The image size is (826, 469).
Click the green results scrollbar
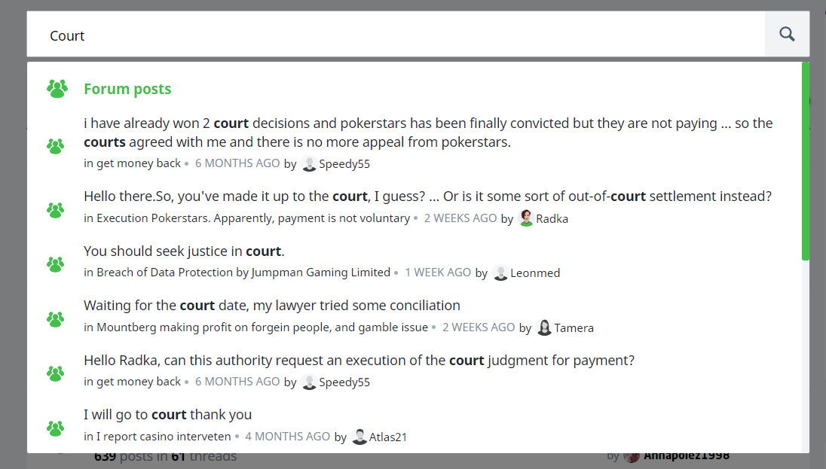806,161
